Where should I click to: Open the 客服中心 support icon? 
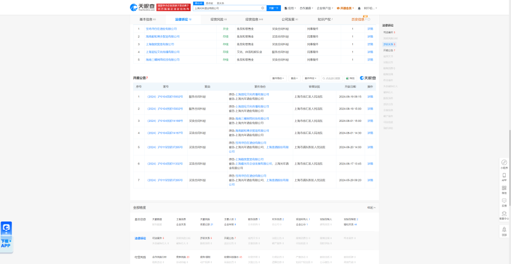click(504, 216)
